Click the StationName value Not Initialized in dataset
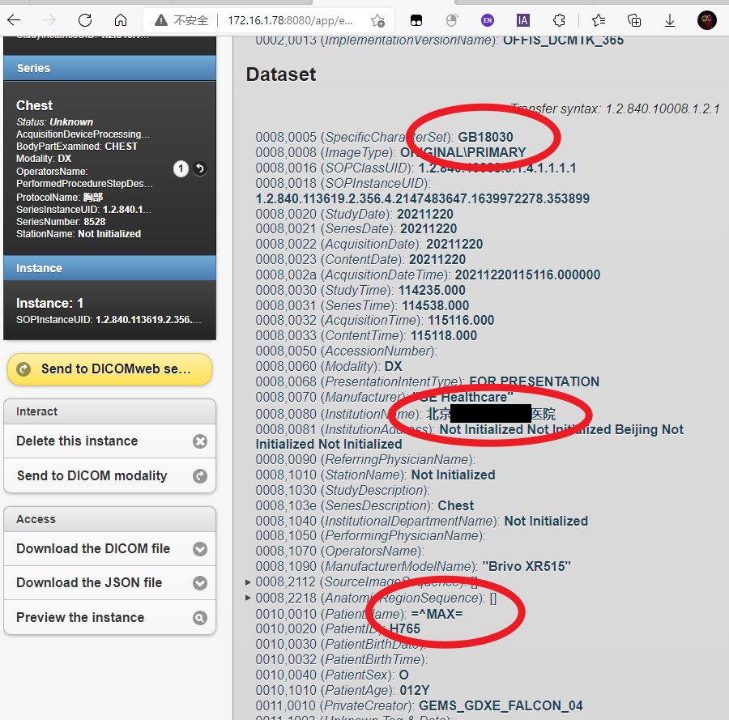 (x=453, y=475)
